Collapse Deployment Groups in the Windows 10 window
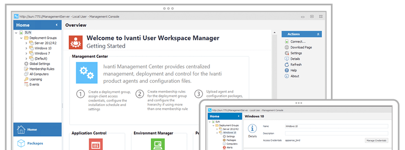 [213, 126]
